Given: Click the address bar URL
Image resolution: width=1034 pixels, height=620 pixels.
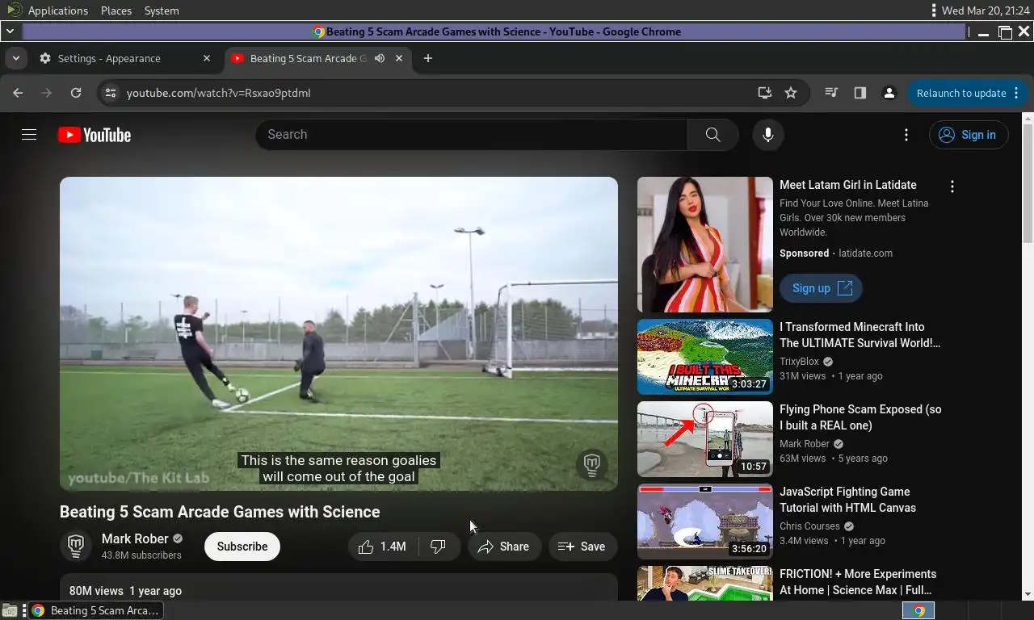Looking at the screenshot, I should tap(218, 93).
